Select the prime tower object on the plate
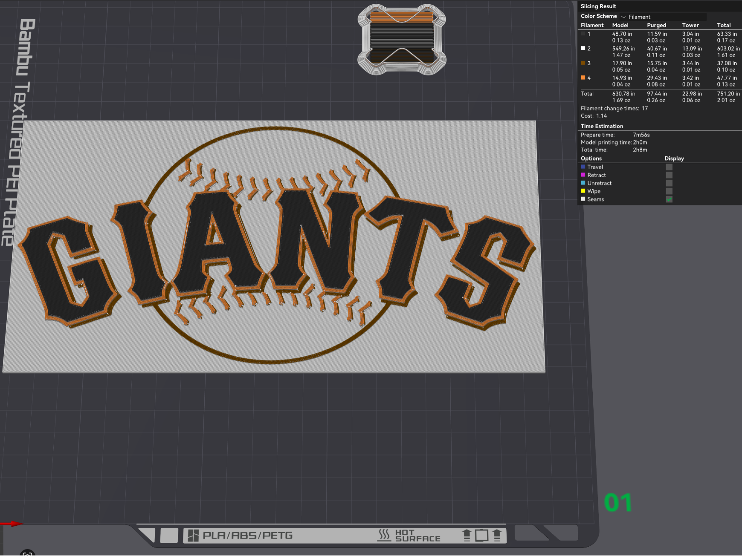This screenshot has width=742, height=556. [x=402, y=40]
